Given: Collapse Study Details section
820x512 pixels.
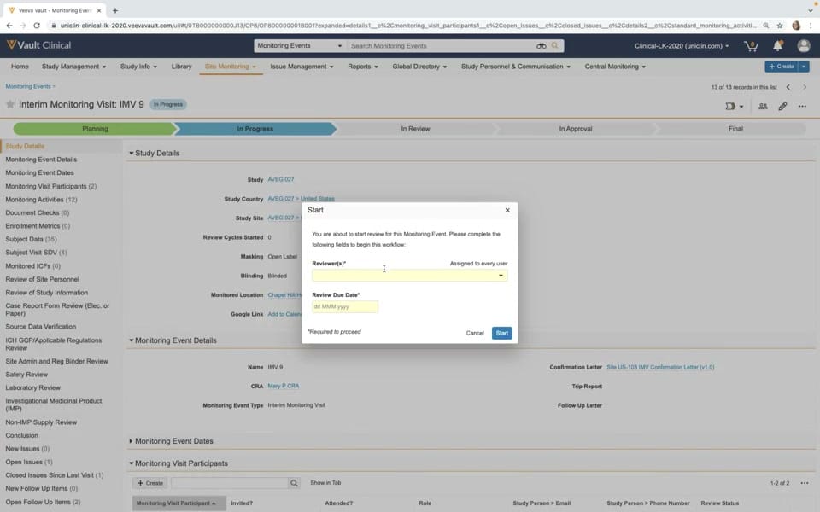Looking at the screenshot, I should tap(132, 153).
